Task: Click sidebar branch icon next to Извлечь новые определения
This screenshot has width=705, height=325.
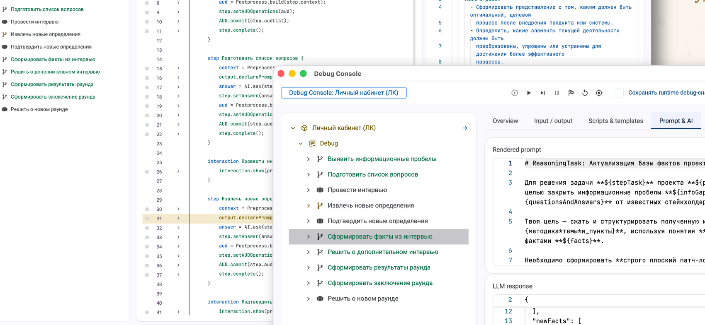Action: click(x=5, y=34)
